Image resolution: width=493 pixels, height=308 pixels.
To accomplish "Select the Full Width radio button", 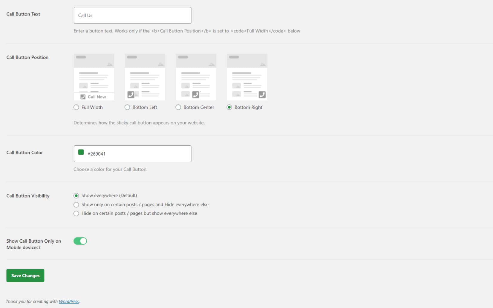I will point(76,107).
